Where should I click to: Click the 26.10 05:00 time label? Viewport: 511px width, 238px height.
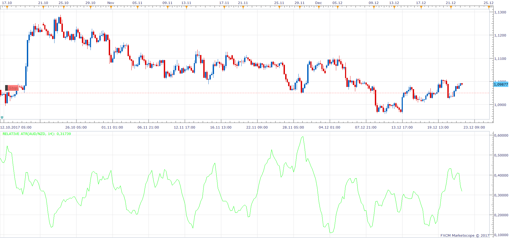point(76,127)
